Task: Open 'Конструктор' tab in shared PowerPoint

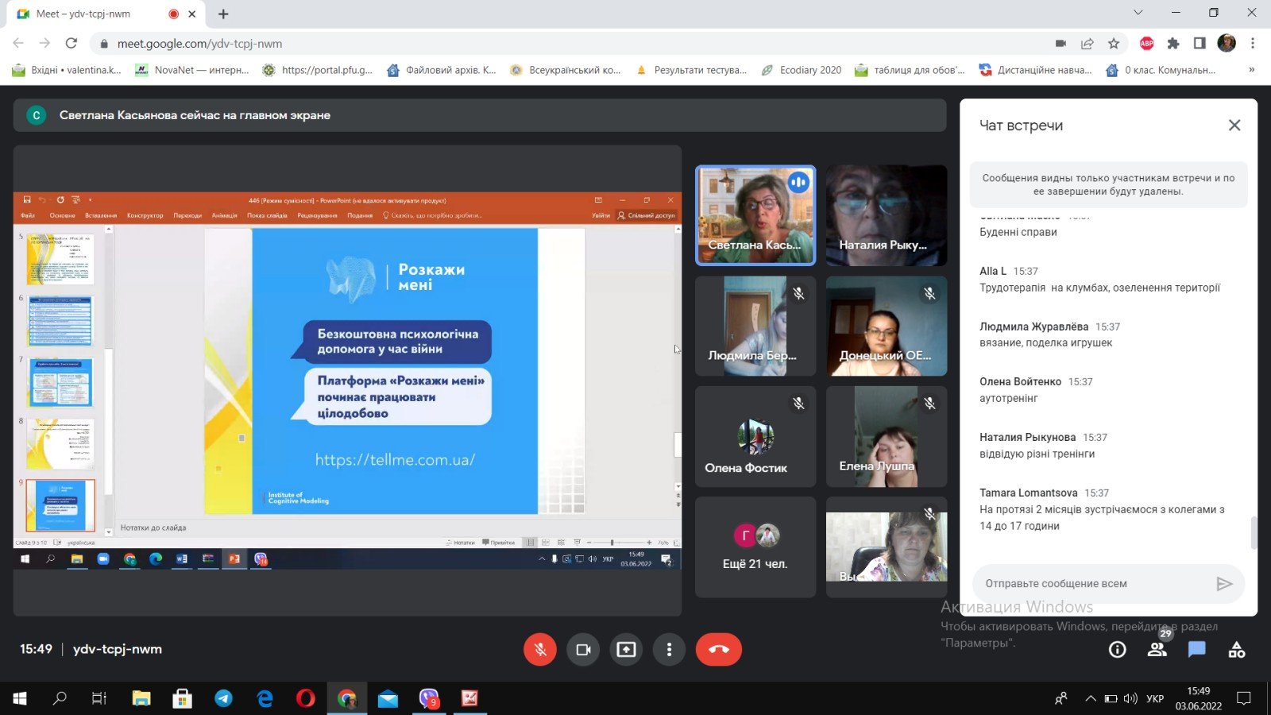Action: (145, 215)
